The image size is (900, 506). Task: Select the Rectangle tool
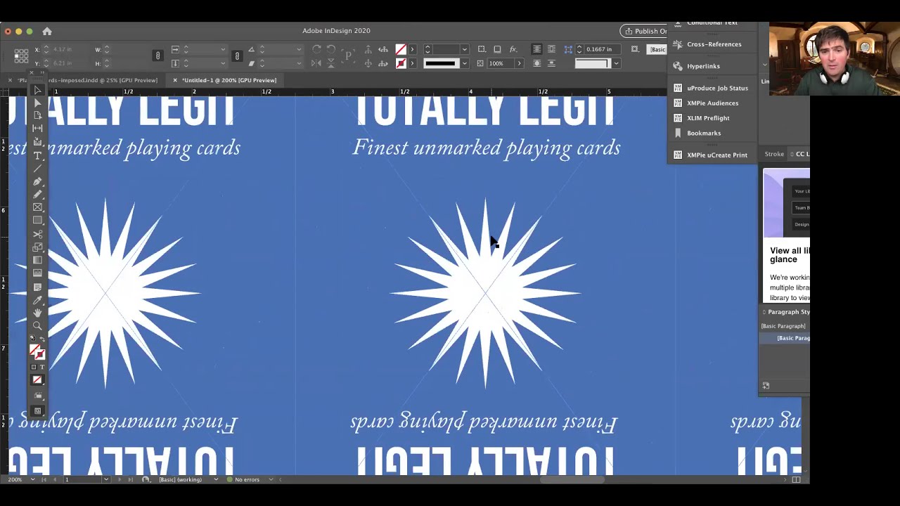[37, 220]
